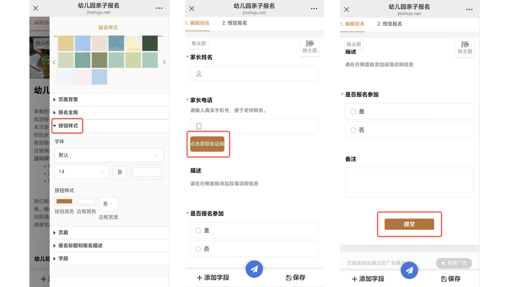
Task: Select the 1. 编辑报名 tab in the right screen
Action: coord(352,24)
